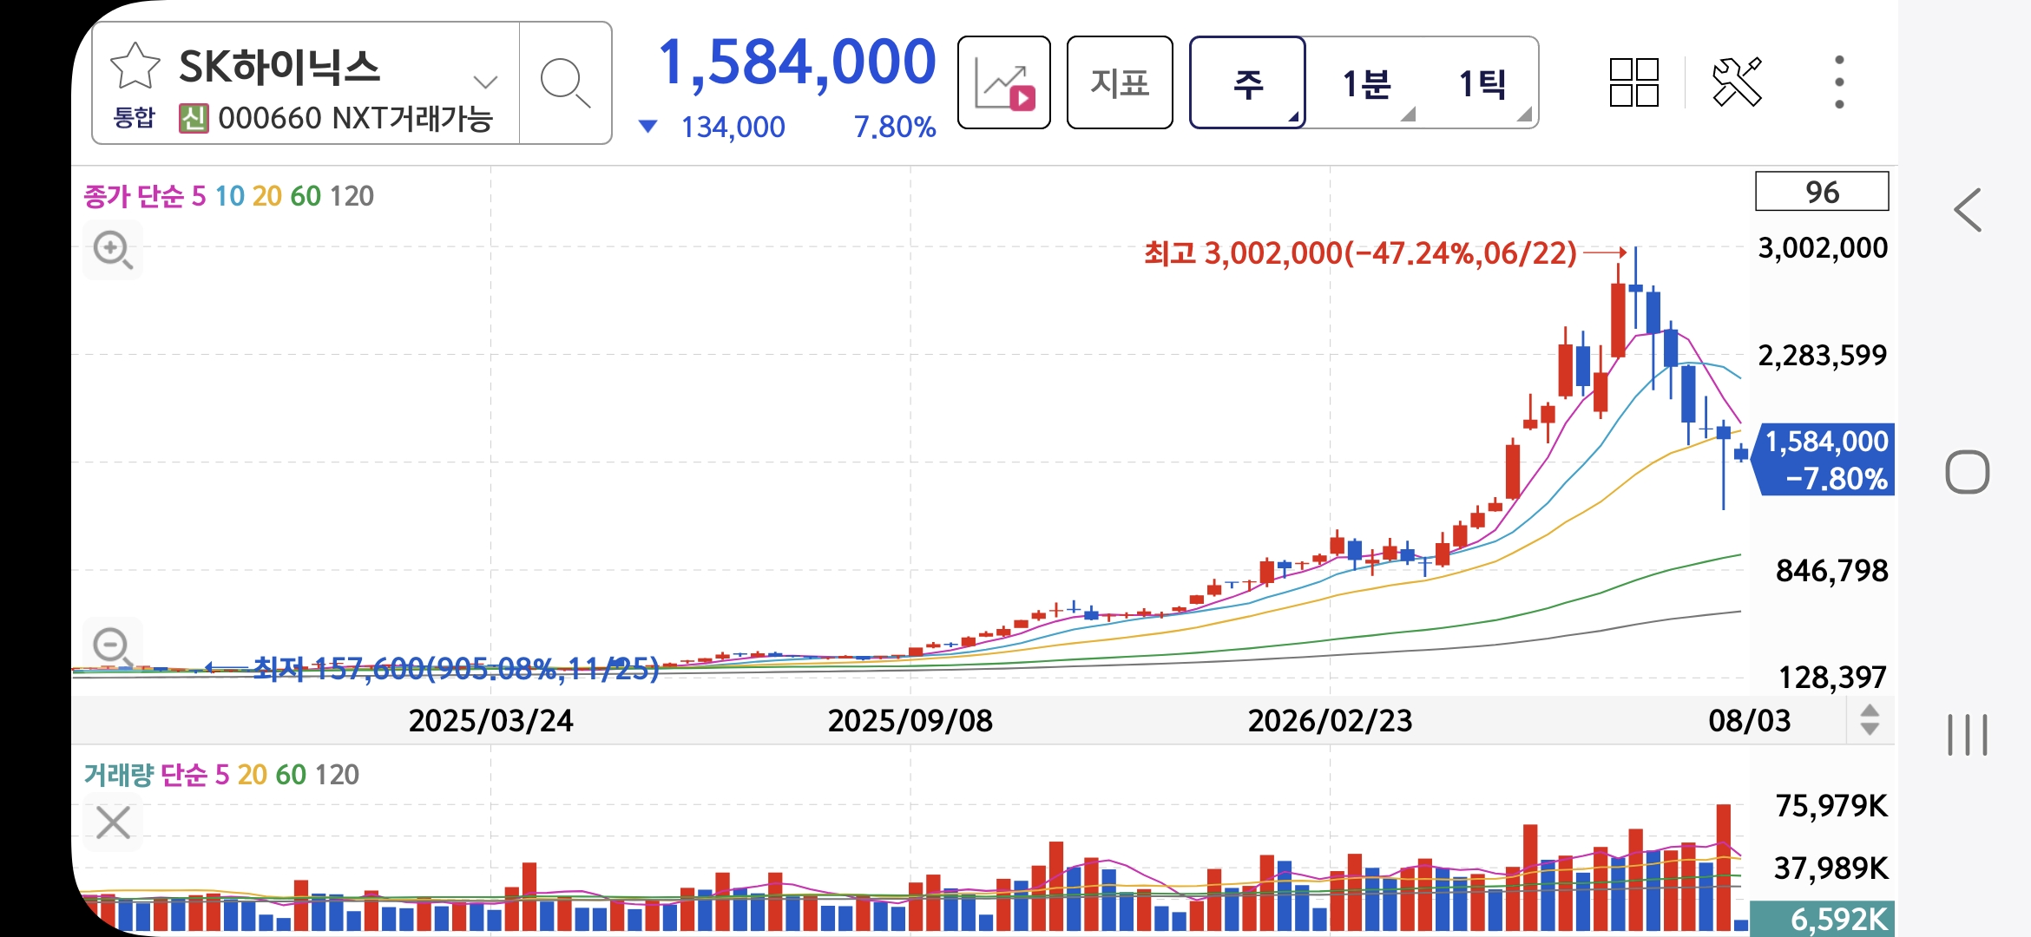Zoom in the chart with plus magnifier
The height and width of the screenshot is (937, 2031).
113,251
